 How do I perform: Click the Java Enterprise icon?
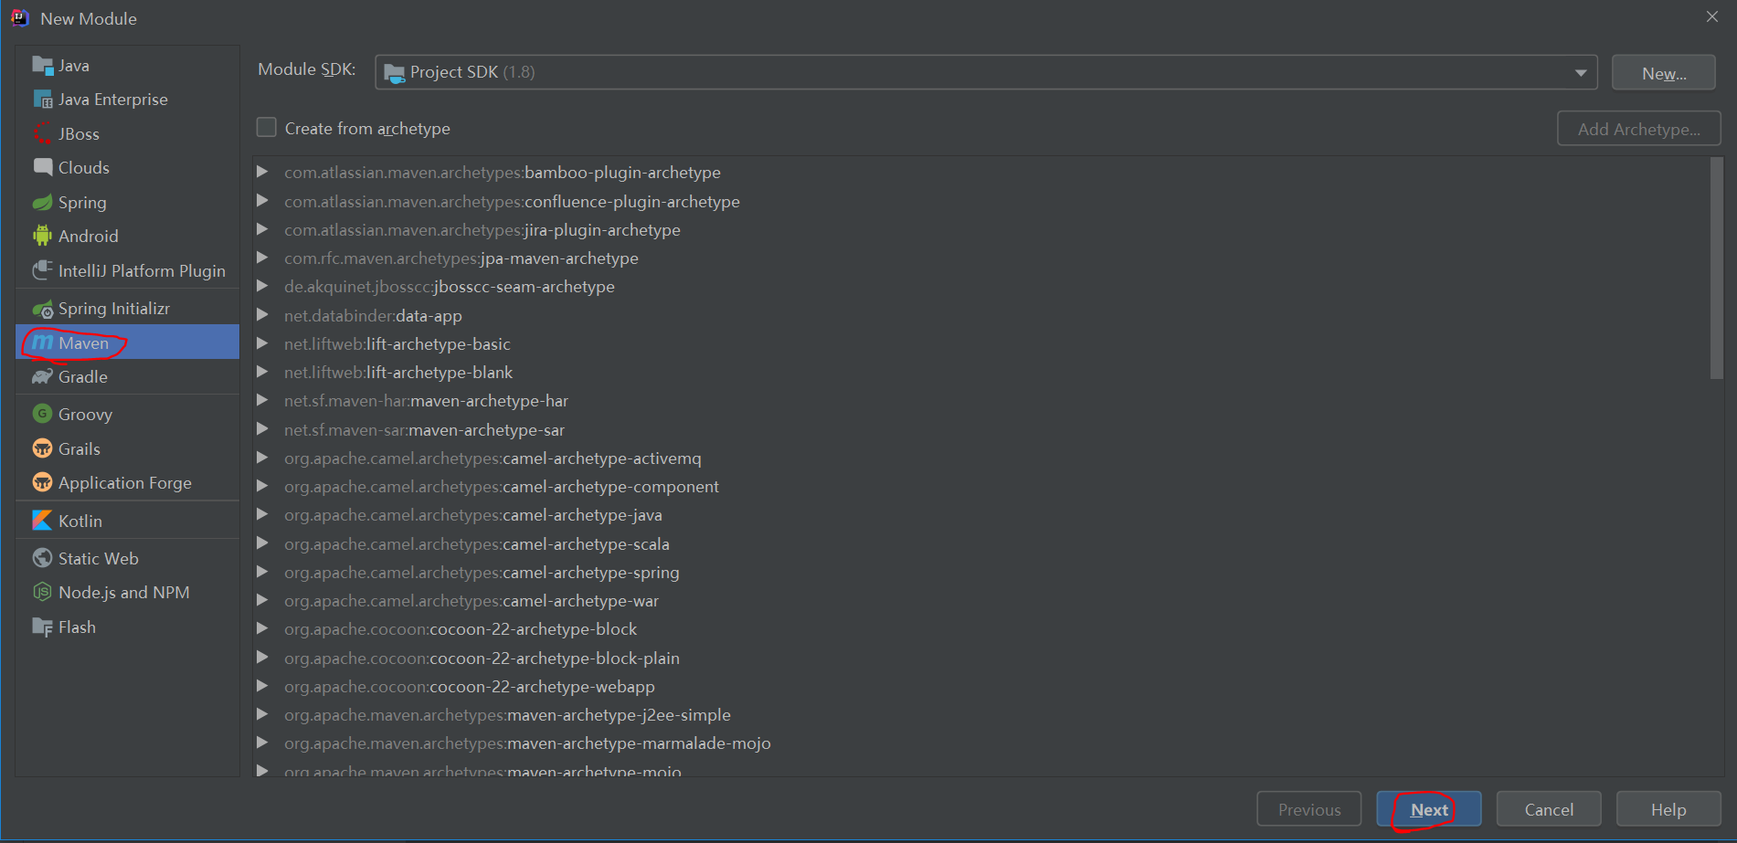point(42,99)
